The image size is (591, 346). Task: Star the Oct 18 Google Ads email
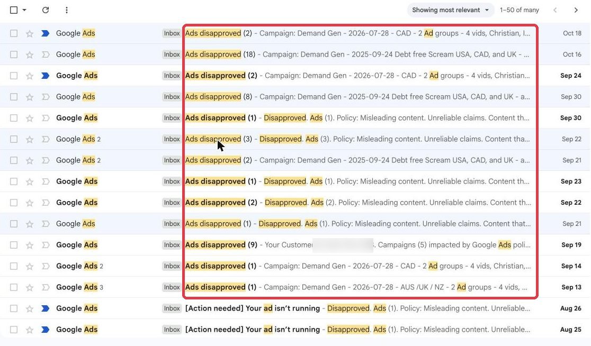click(30, 33)
